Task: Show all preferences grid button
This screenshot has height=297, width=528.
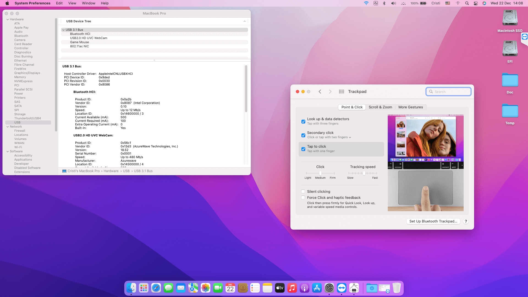Action: tap(341, 92)
